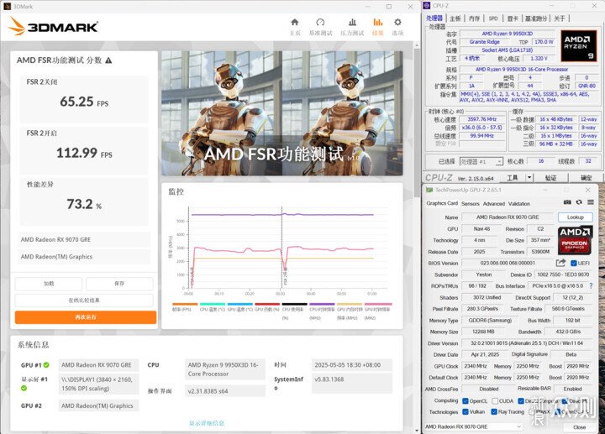The height and width of the screenshot is (434, 605).
Task: Click the Load button in 3DMark
Action: point(49,284)
